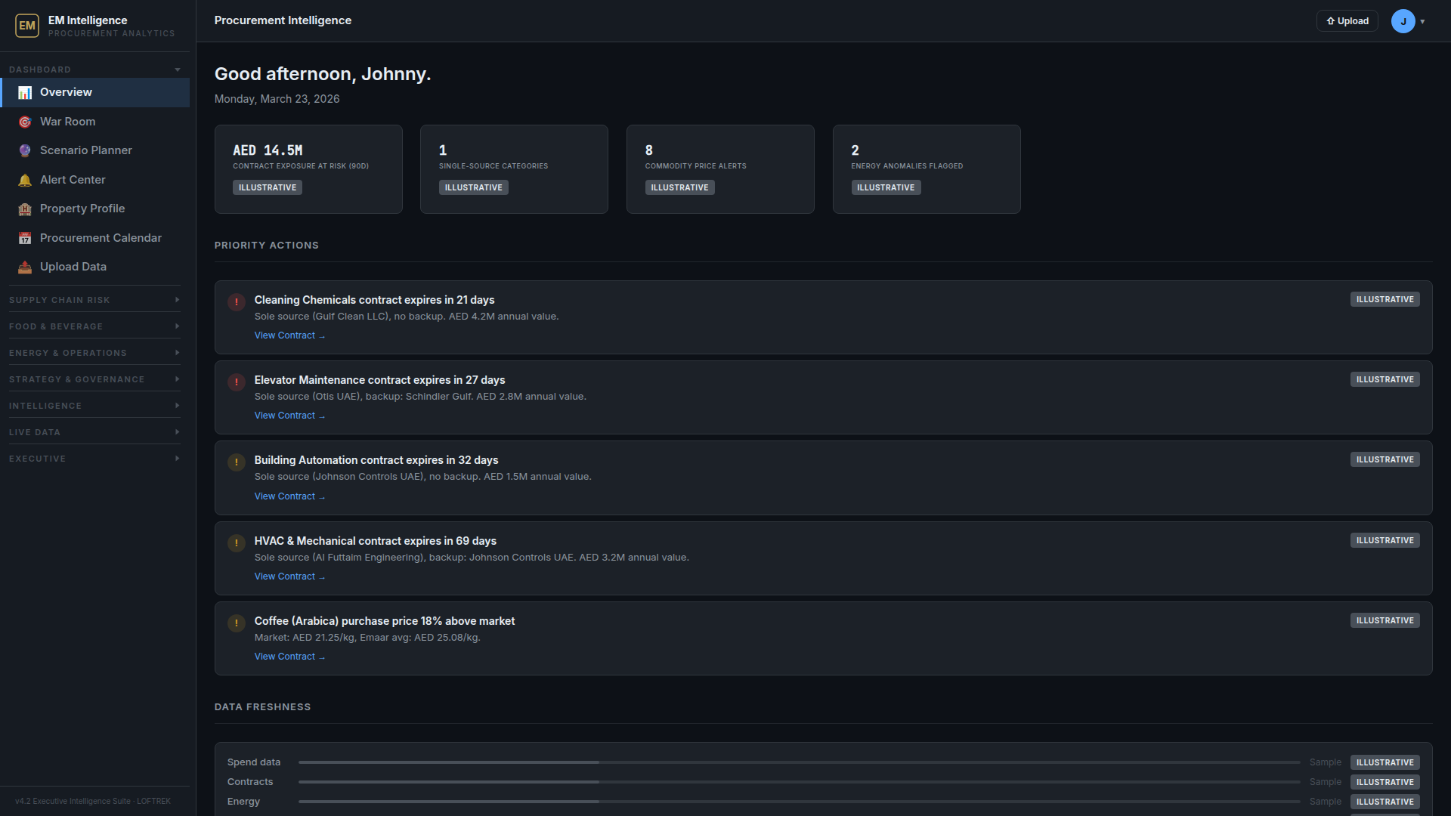
Task: Click the 'Sole source (Gulf Clean LLC)' description
Action: [x=322, y=317]
